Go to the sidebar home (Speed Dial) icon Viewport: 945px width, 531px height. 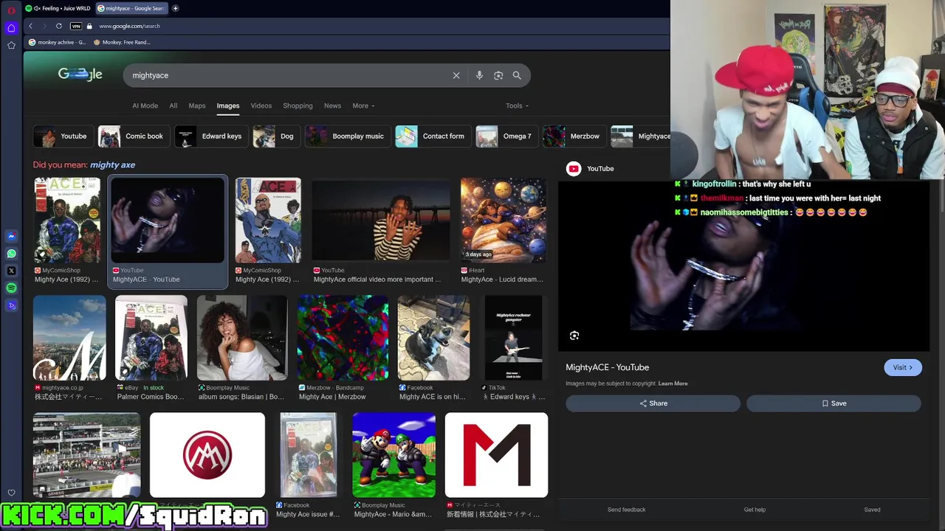11,28
